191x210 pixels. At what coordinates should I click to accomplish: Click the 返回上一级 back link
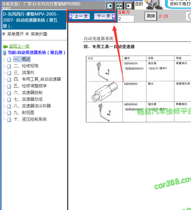tap(19, 46)
